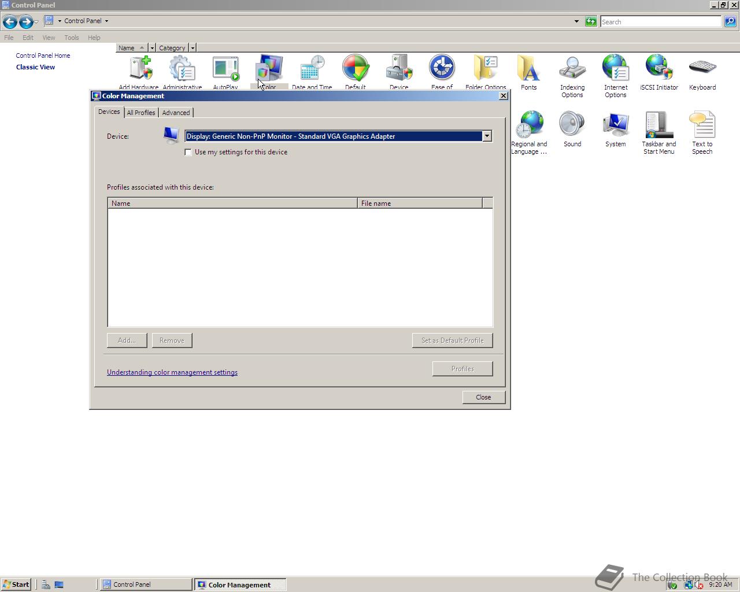Open the recent pages dropdown arrow

click(36, 22)
